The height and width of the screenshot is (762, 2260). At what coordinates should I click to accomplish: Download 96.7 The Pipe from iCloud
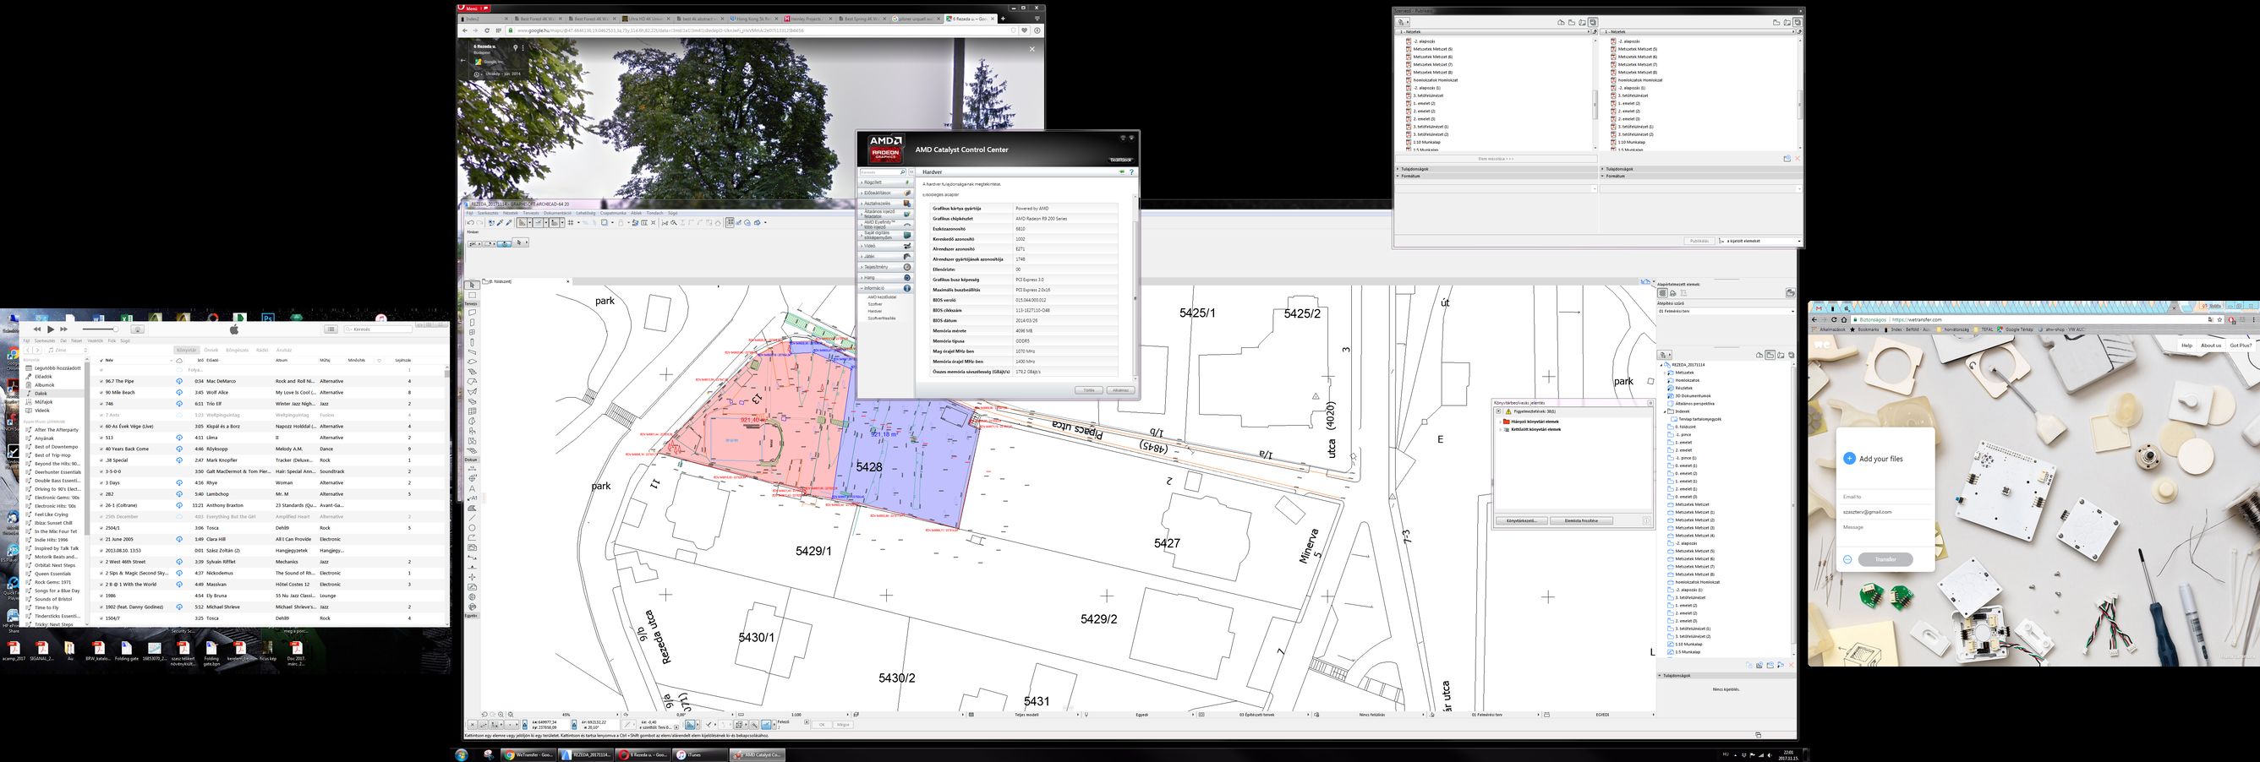click(x=179, y=382)
